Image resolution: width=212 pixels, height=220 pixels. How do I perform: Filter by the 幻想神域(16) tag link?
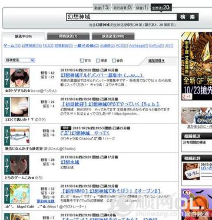pyautogui.click(x=32, y=46)
